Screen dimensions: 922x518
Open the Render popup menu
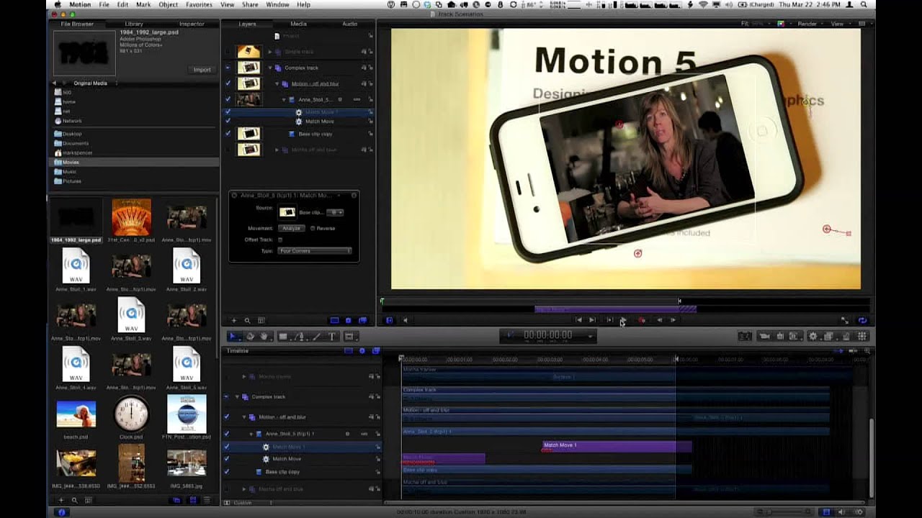(x=810, y=24)
